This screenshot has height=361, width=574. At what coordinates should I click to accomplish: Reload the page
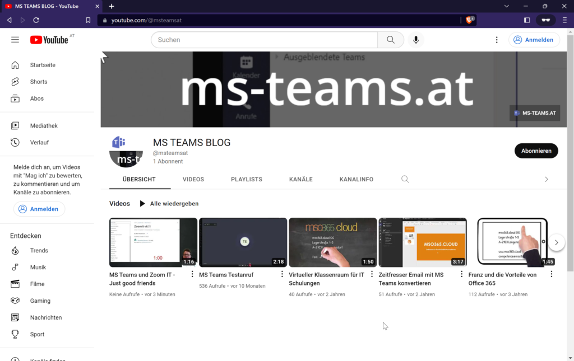tap(36, 20)
